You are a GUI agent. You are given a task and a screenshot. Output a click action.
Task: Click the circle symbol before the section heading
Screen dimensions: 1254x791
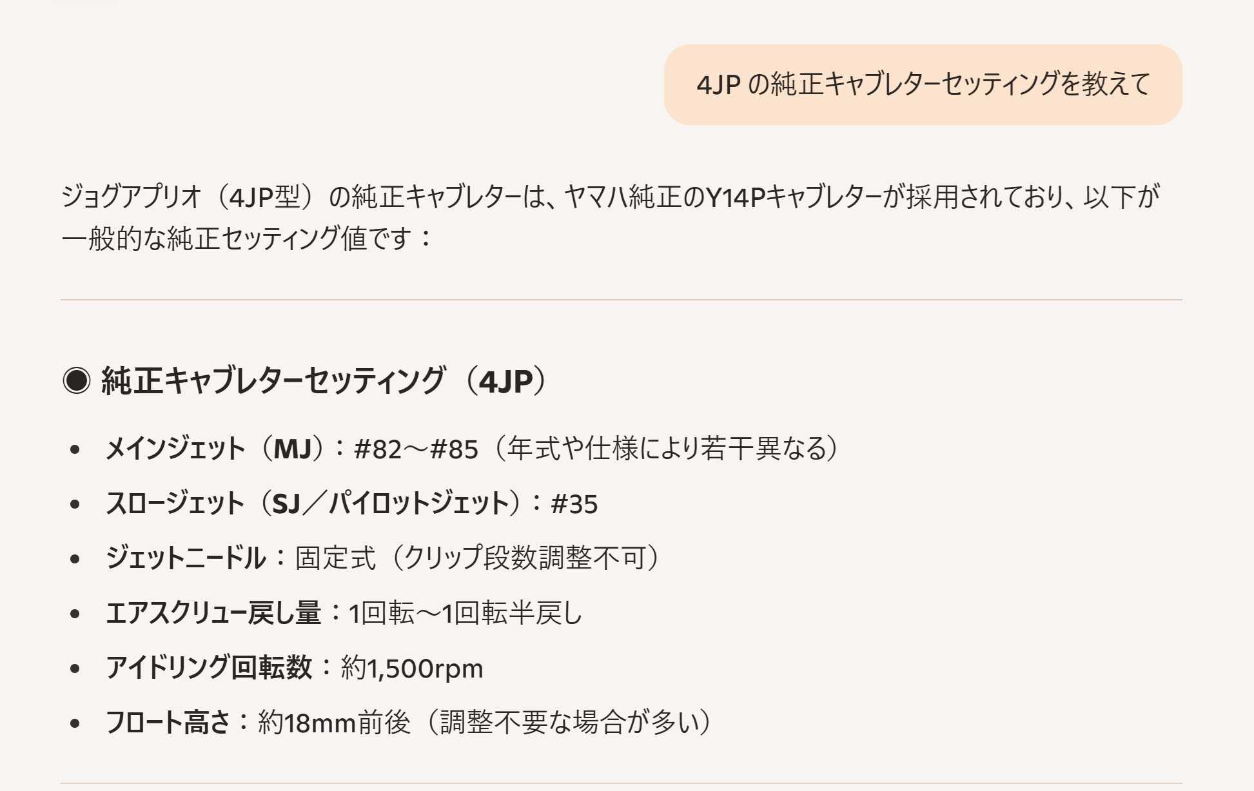pyautogui.click(x=76, y=380)
